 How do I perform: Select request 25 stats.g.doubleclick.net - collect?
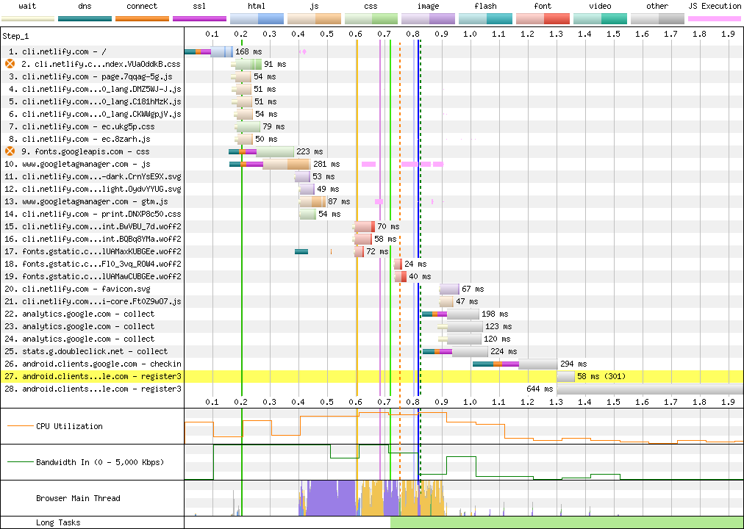[x=86, y=351]
